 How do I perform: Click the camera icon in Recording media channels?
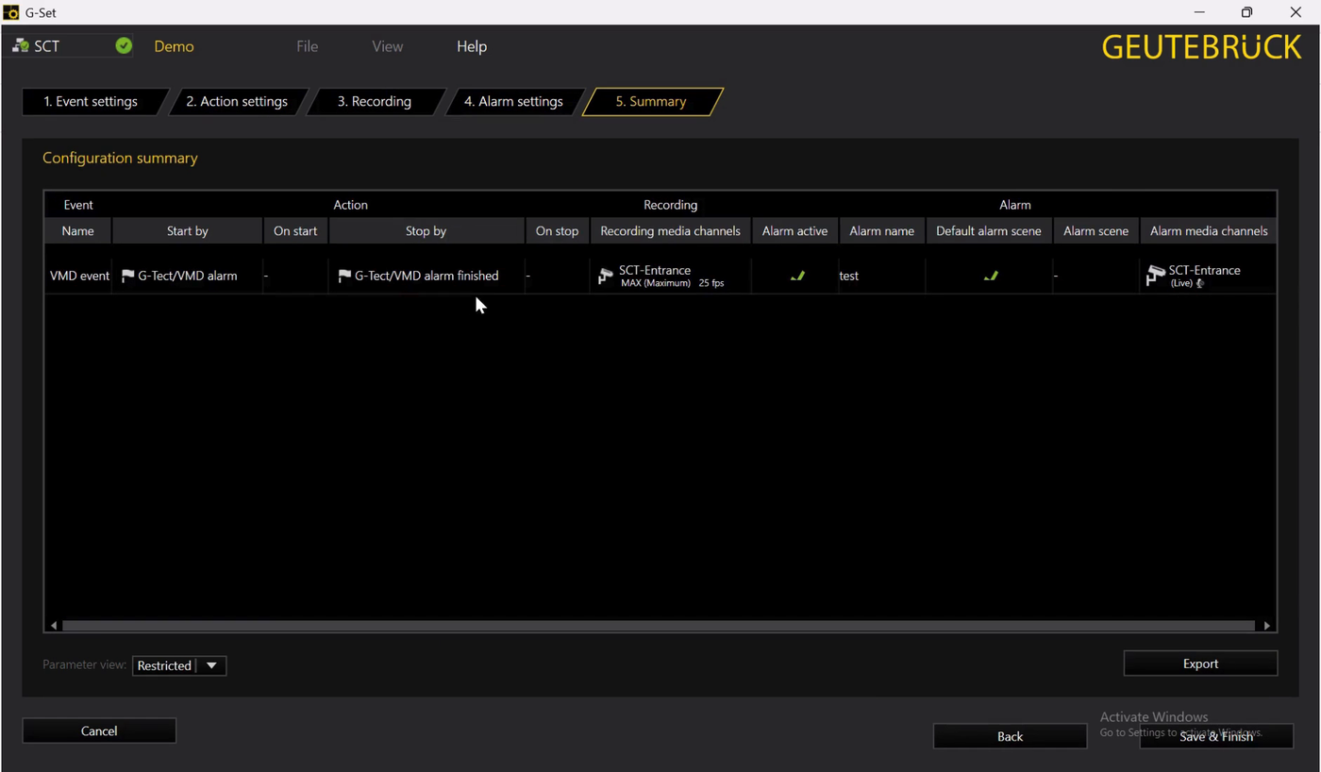click(606, 277)
